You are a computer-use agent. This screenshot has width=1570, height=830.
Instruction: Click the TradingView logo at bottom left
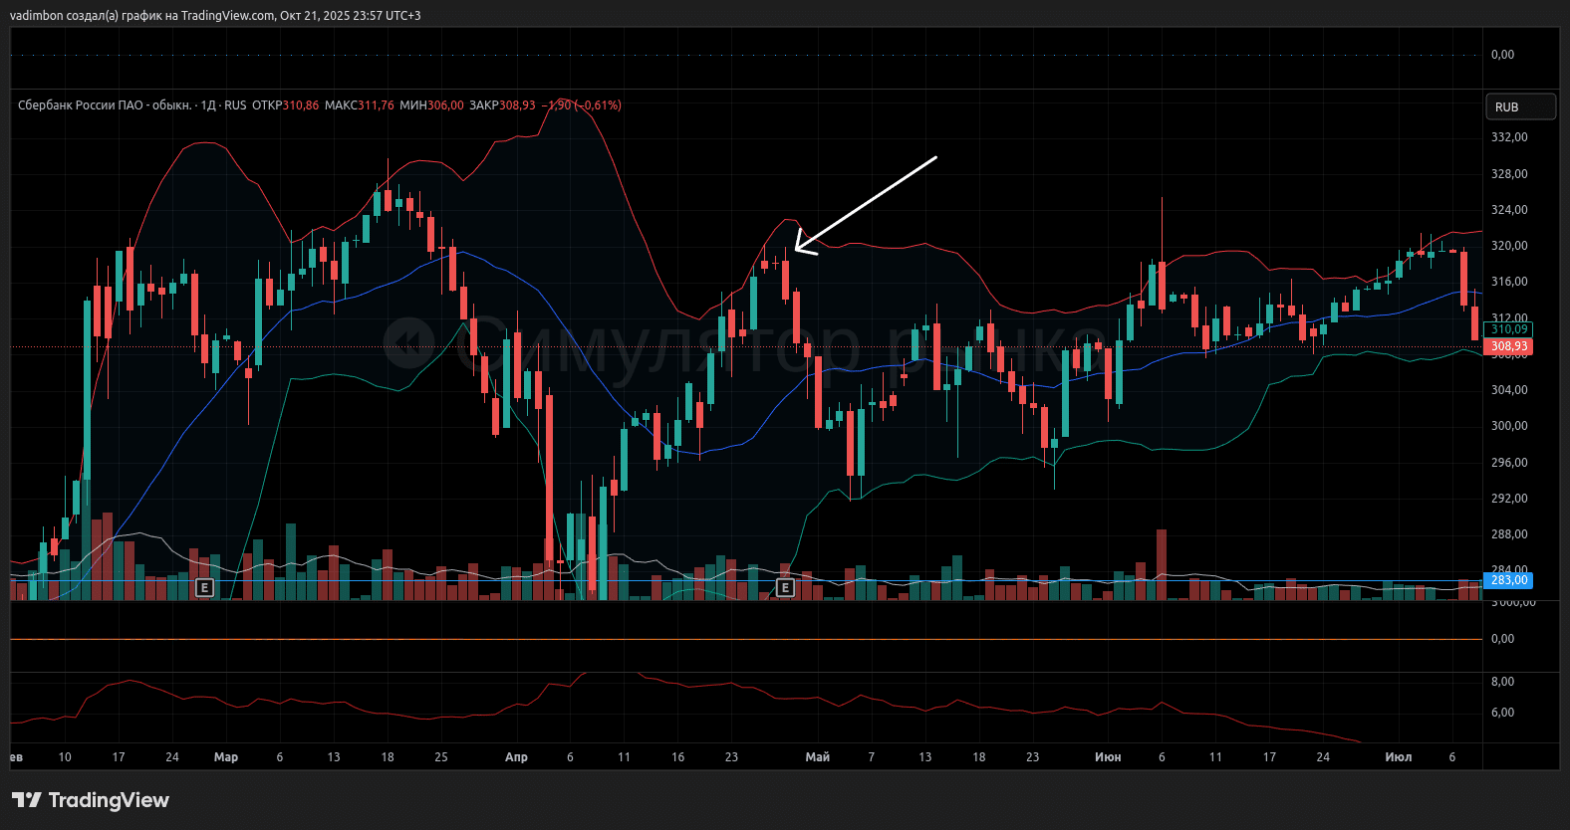tap(91, 800)
